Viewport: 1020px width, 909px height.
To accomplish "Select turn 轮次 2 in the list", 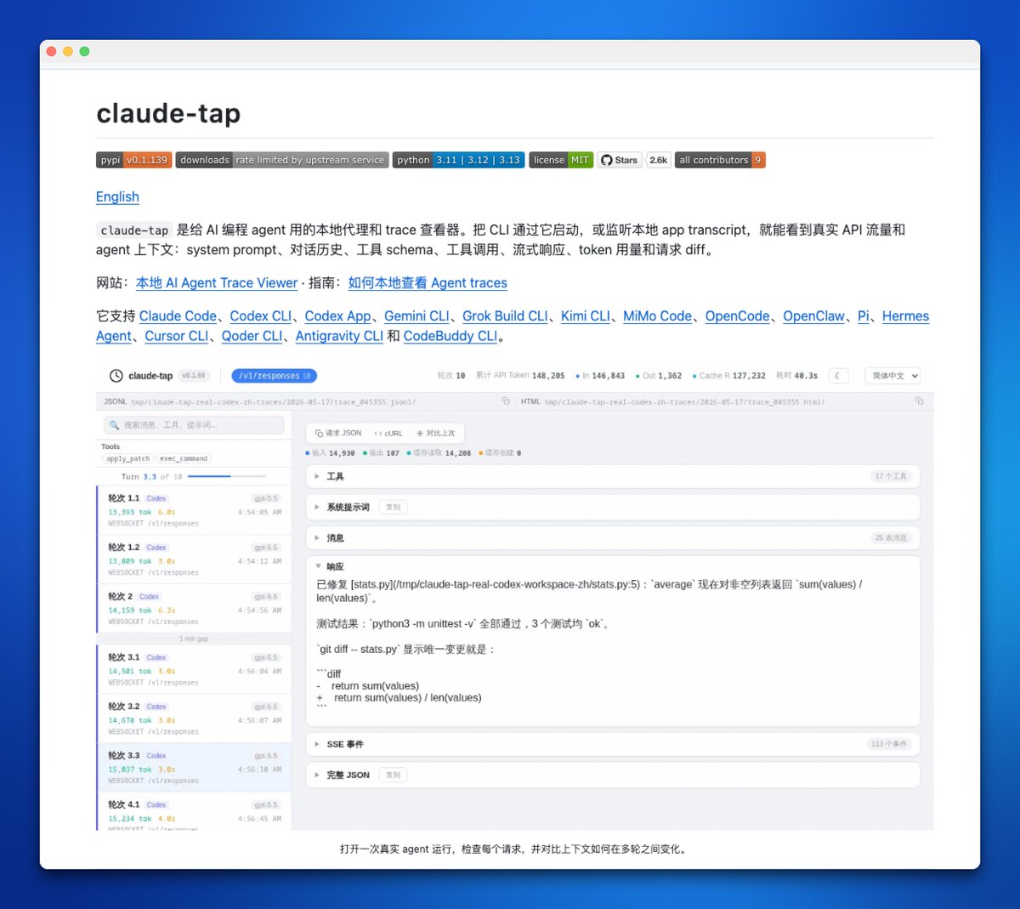I will tap(195, 609).
